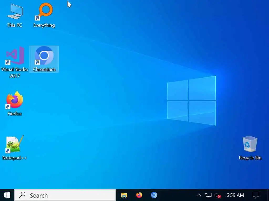This screenshot has height=201, width=269.
Task: Open the Windows Start menu
Action: (x=7, y=195)
